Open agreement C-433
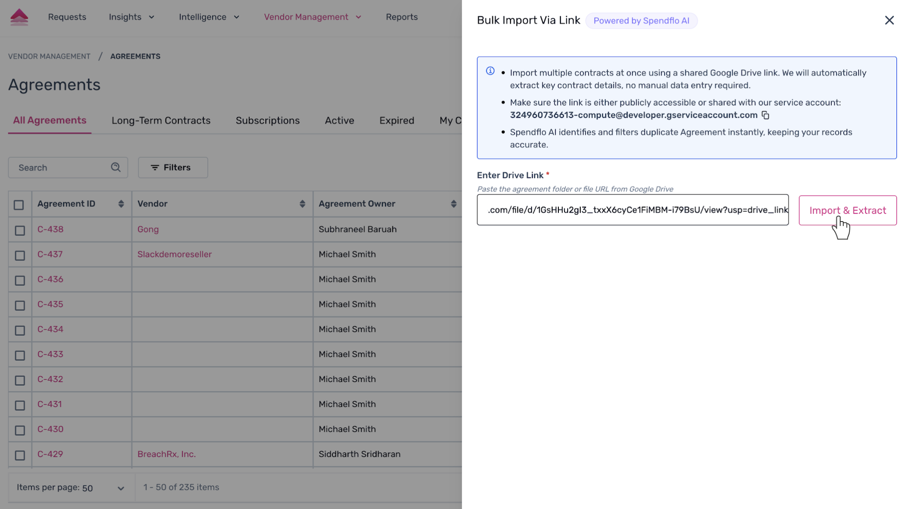Screen dimensions: 908x509 (x=50, y=354)
